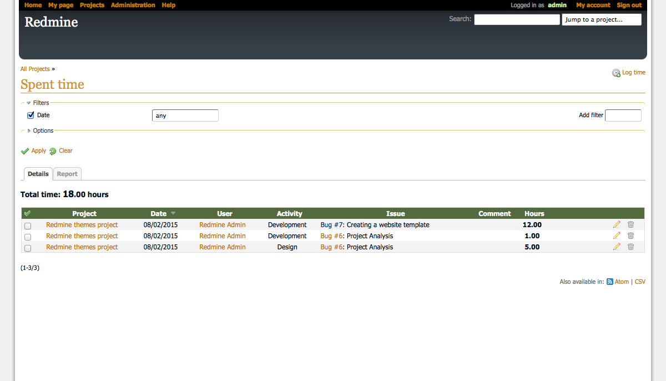
Task: Click the Clear reload icon
Action: pos(53,151)
